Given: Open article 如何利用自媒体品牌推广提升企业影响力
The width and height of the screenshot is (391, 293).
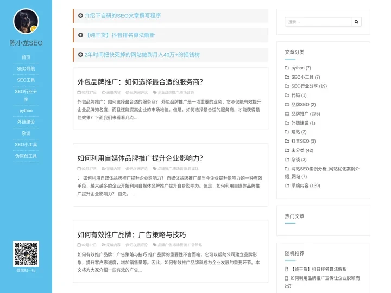Looking at the screenshot, I should pyautogui.click(x=140, y=158).
